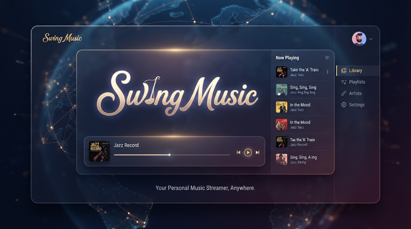The height and width of the screenshot is (229, 411).
Task: Click the Swing Music logo at top-left
Action: click(x=62, y=38)
